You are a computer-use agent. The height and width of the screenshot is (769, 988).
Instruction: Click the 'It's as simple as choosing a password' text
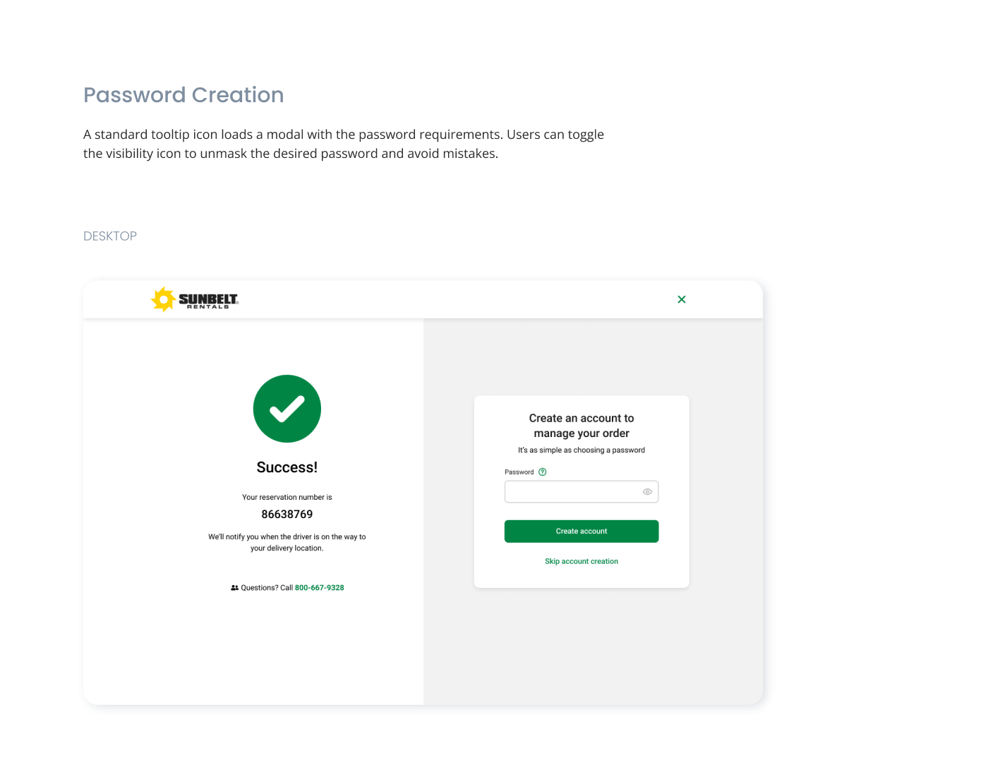tap(582, 450)
